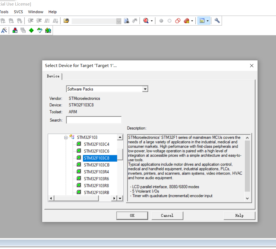Select the STM32F103 family node label

(87, 137)
